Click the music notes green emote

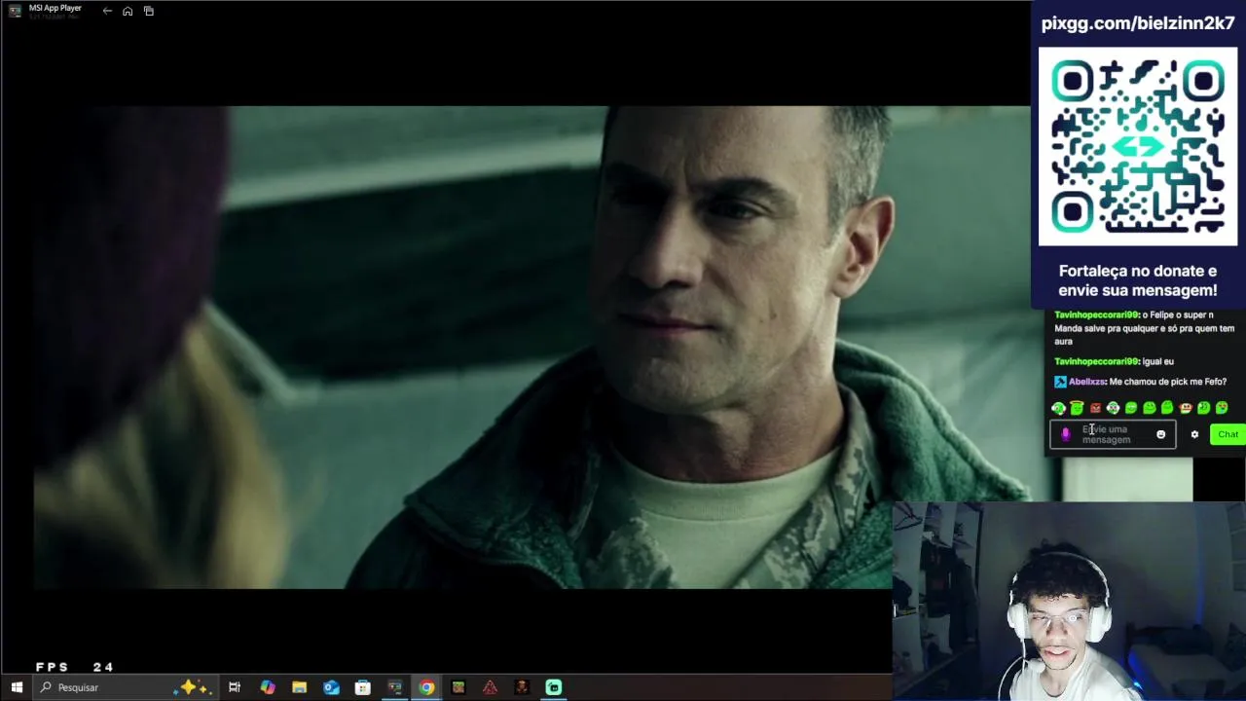click(1203, 408)
